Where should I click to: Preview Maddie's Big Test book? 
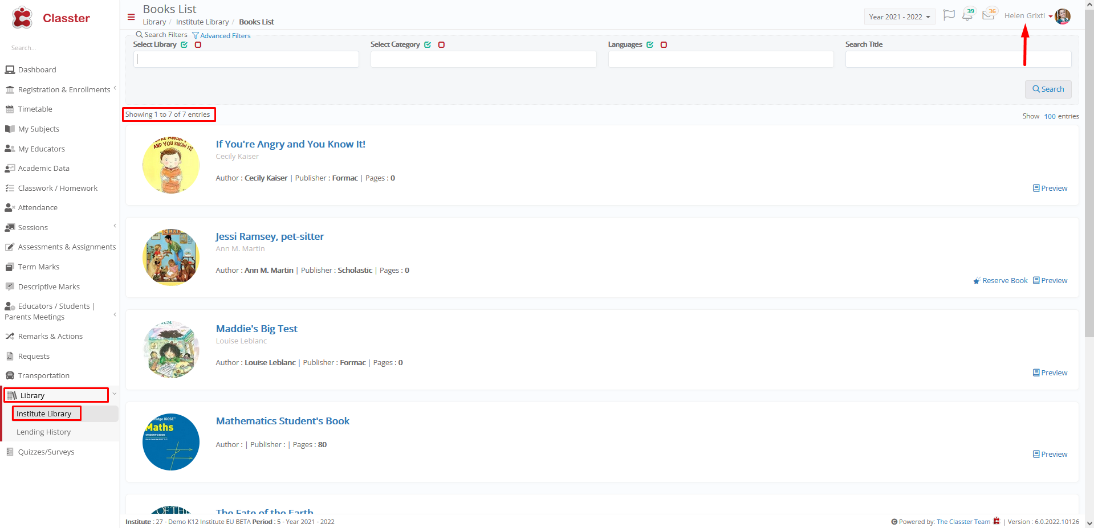point(1050,373)
